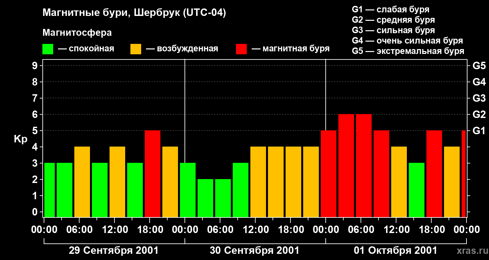The width and height of the screenshot is (489, 260).
Task: Click the only green Kp 3 bar on 01 October
Action: coord(417,190)
